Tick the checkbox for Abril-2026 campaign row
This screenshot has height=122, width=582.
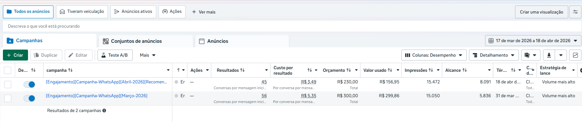[8, 84]
